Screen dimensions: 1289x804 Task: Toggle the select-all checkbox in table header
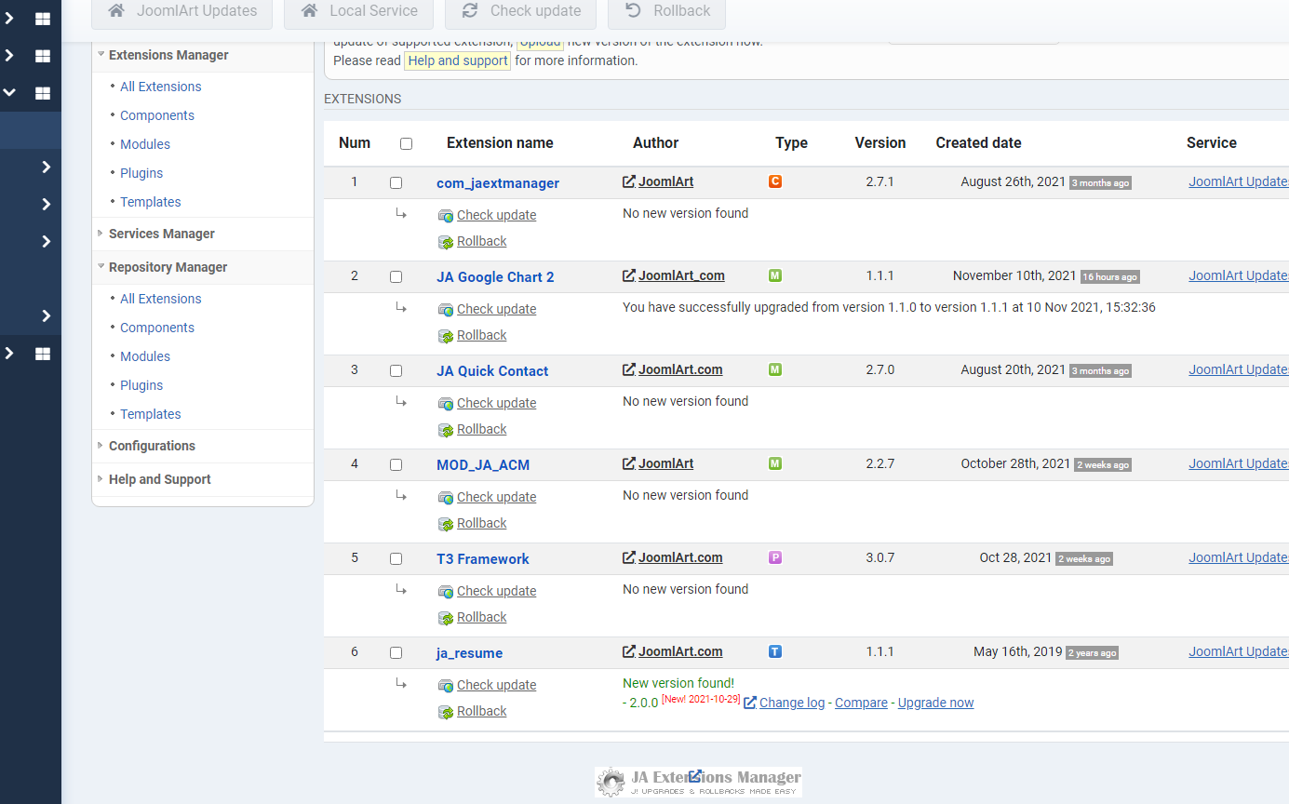point(406,143)
